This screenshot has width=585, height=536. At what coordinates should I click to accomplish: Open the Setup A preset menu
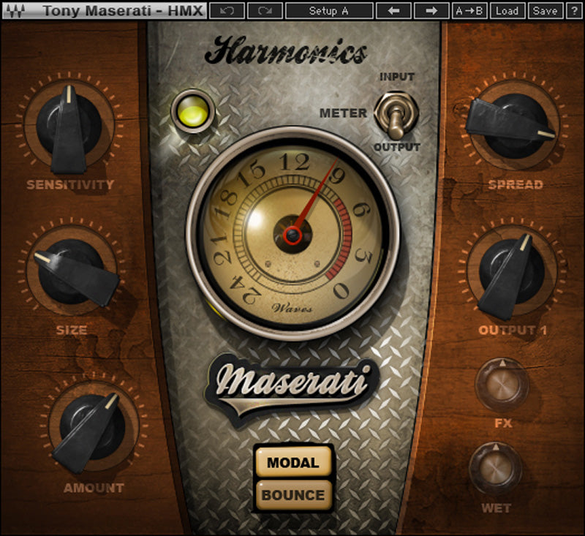(329, 11)
